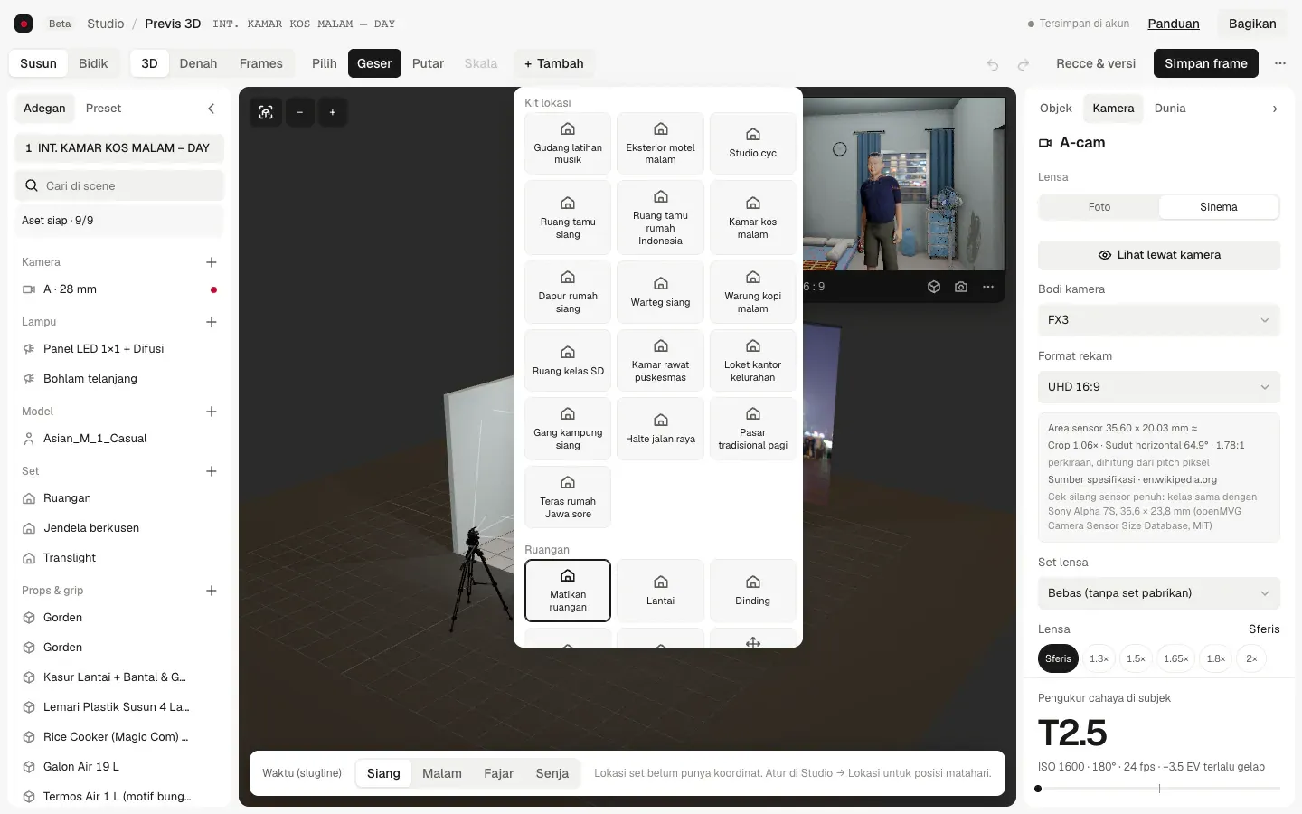Image resolution: width=1302 pixels, height=814 pixels.
Task: Zoom out with the minus viewport button
Action: click(x=300, y=112)
